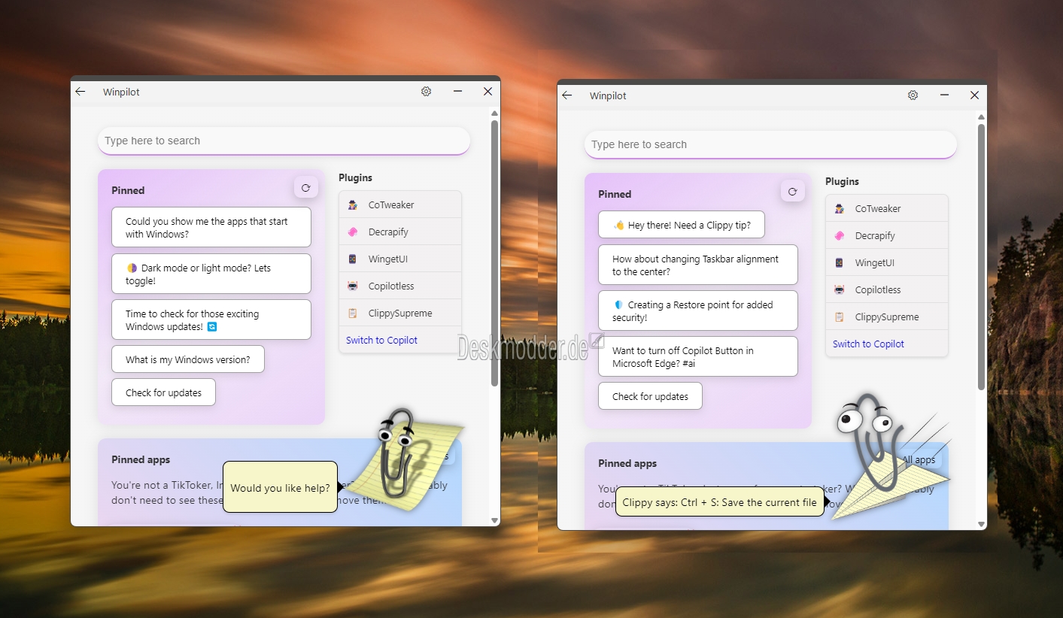
Task: Click the ClippySupreme plugin icon in the left window
Action: [x=352, y=314]
